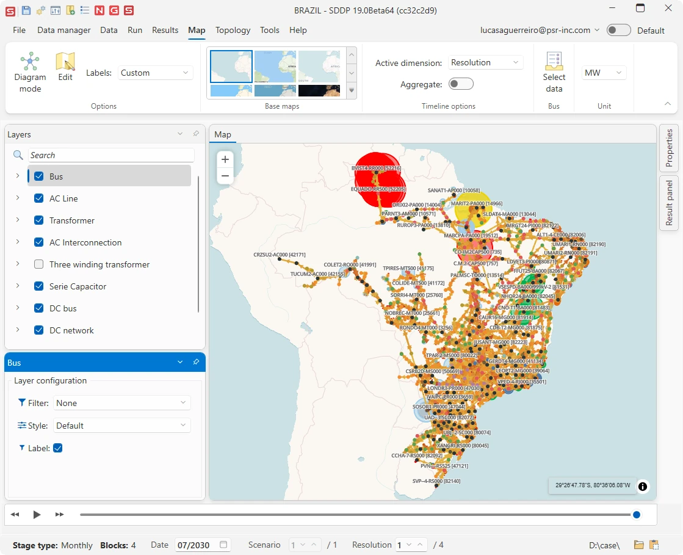This screenshot has width=683, height=555.
Task: Fast forward the timeline playback
Action: 60,515
